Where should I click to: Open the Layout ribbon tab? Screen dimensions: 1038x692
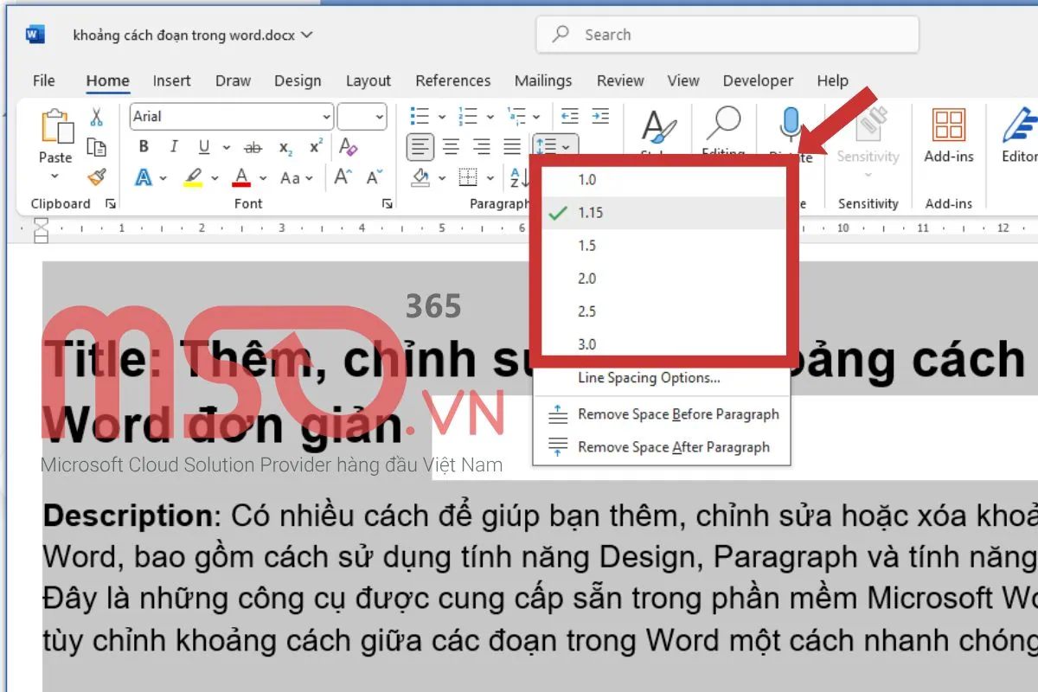(368, 80)
